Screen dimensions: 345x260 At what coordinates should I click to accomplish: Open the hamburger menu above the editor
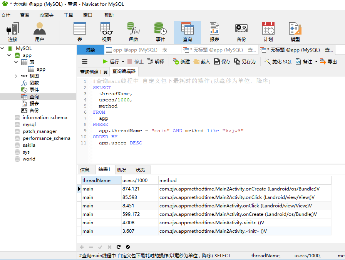(x=85, y=61)
